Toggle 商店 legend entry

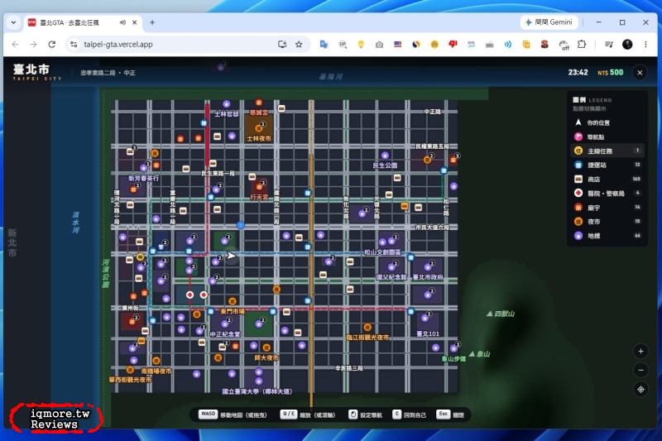tap(607, 180)
